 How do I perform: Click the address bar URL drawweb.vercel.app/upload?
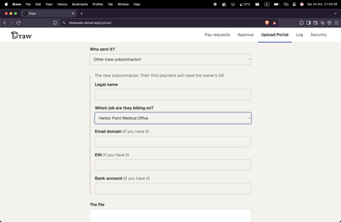point(90,22)
